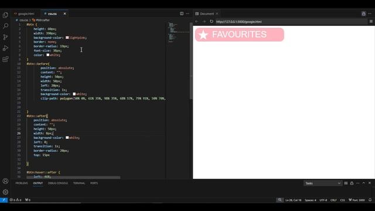Change language mode via CSS
Image resolution: width=375 pixels, height=211 pixels.
point(342,200)
